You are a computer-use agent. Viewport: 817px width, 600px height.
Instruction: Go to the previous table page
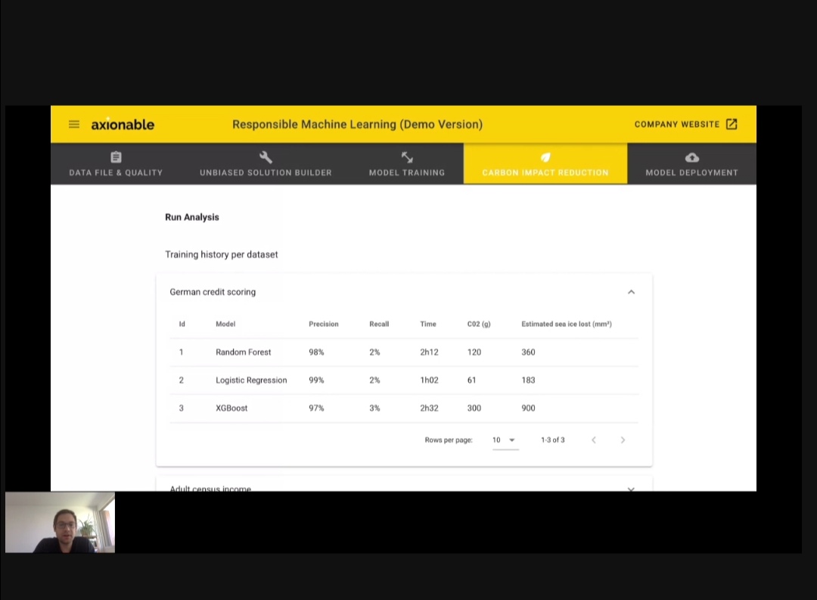click(x=594, y=440)
